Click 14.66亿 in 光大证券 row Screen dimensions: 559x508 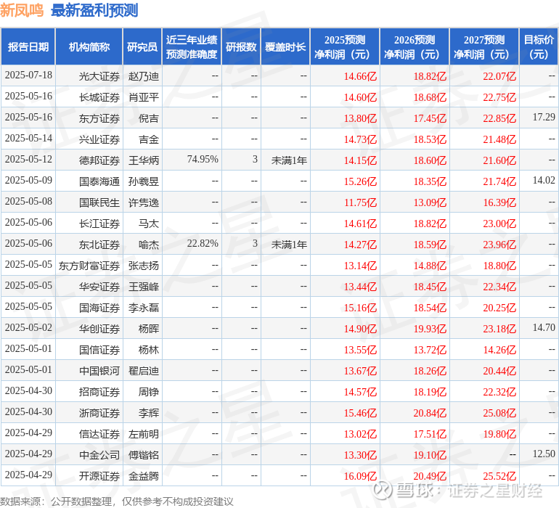360,76
